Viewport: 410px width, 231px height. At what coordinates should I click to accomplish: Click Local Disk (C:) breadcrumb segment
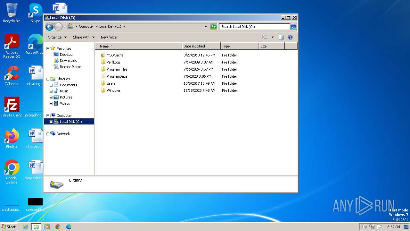(110, 27)
